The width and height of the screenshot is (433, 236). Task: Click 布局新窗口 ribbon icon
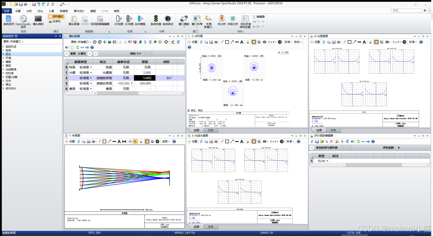(208, 21)
